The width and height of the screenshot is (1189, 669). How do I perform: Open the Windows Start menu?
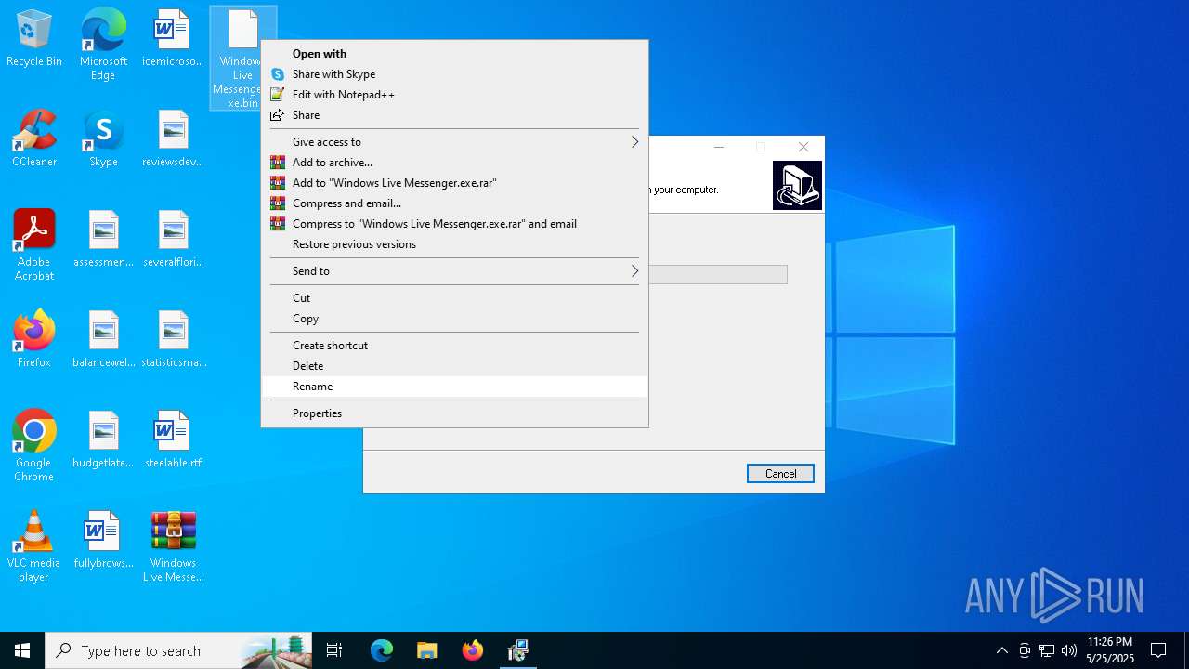pyautogui.click(x=22, y=650)
